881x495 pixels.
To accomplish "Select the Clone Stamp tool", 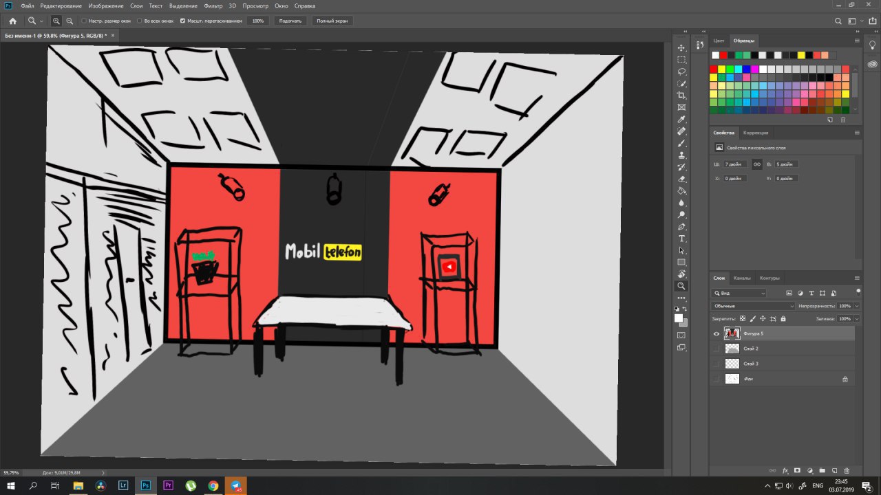I will tap(681, 155).
